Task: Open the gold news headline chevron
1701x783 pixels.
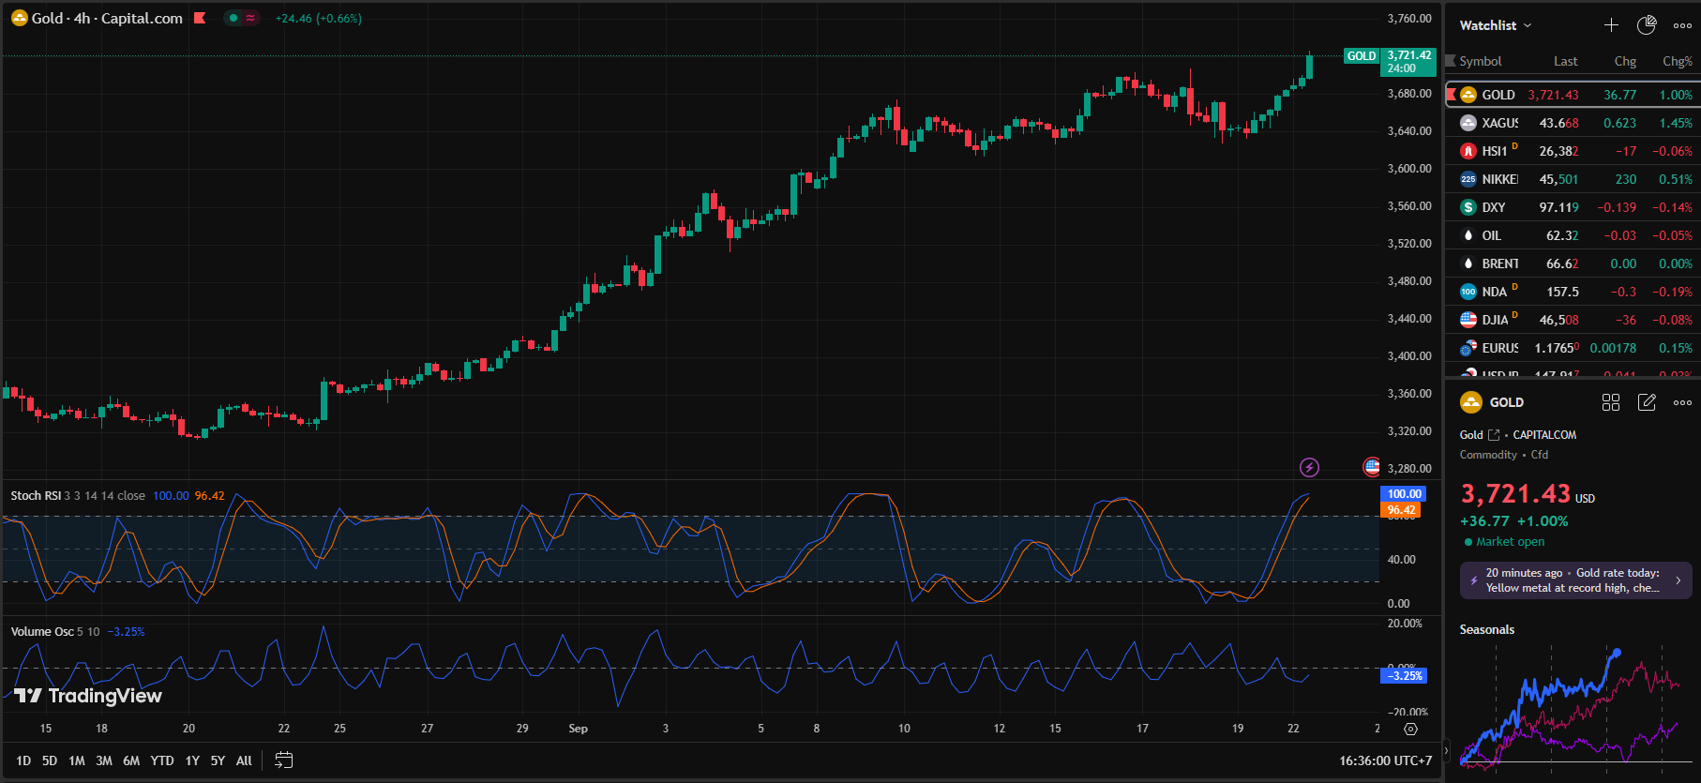Action: tap(1678, 580)
